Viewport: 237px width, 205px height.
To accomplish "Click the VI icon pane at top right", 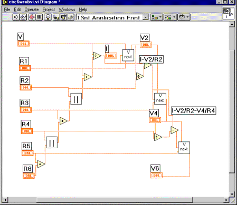I will point(229,14).
